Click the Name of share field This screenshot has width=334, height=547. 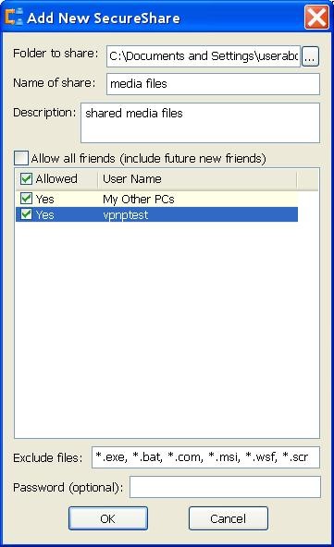(213, 84)
